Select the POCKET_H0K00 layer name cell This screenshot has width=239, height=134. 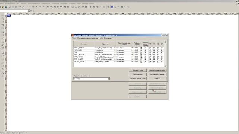[x=84, y=61]
